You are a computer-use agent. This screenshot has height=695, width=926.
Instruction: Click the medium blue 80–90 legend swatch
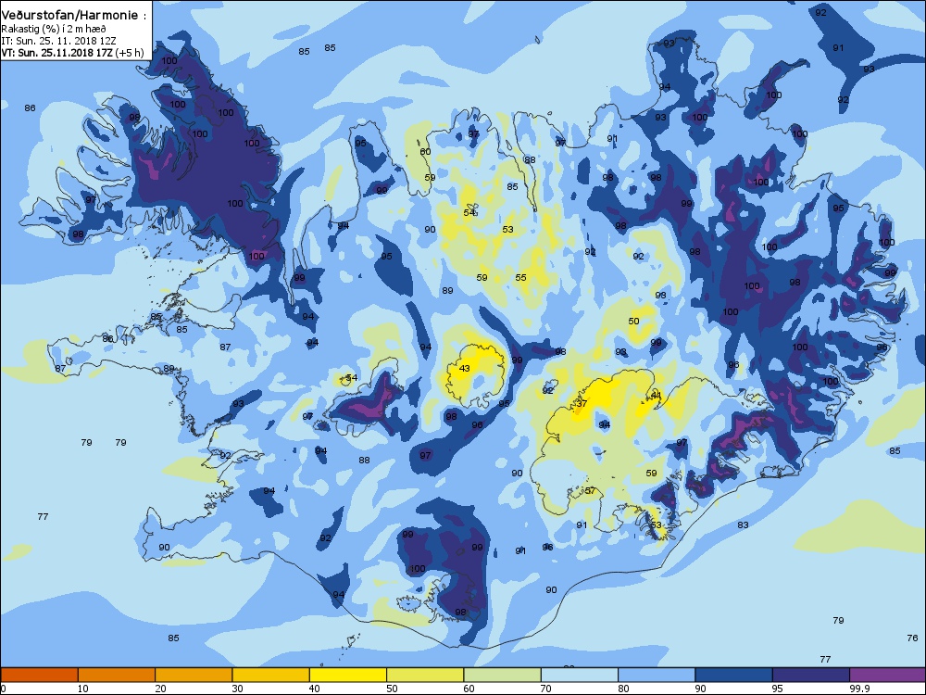pos(657,675)
